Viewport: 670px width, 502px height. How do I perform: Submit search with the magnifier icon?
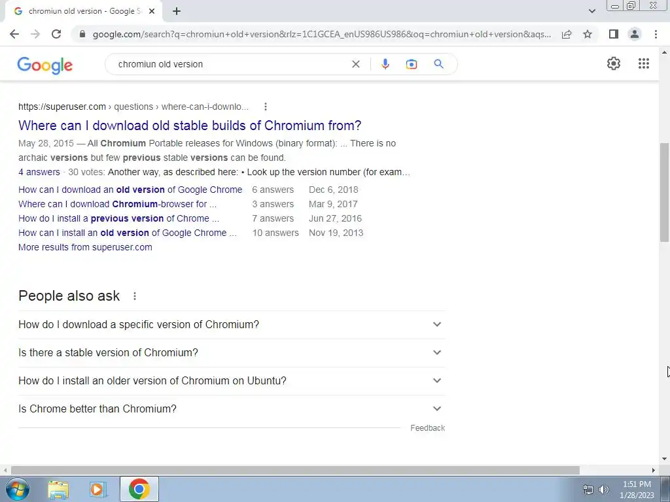pyautogui.click(x=438, y=64)
